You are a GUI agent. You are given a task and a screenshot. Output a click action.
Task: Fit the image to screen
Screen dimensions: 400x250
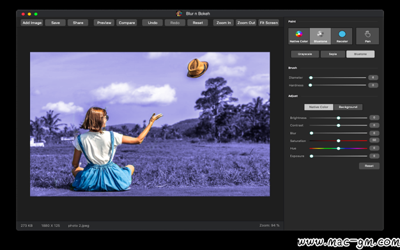pos(268,23)
